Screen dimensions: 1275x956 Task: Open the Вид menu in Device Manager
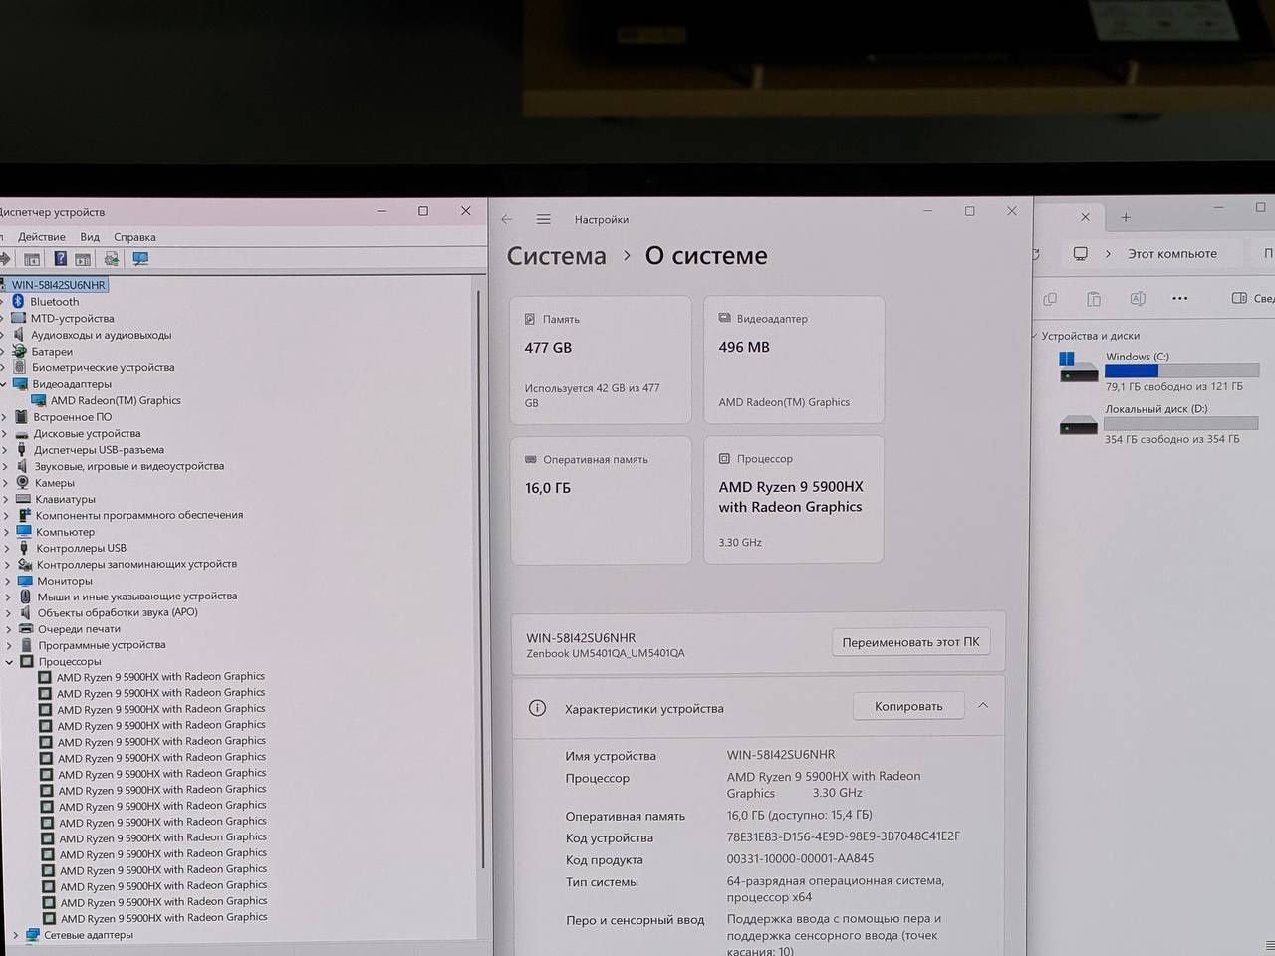click(90, 237)
